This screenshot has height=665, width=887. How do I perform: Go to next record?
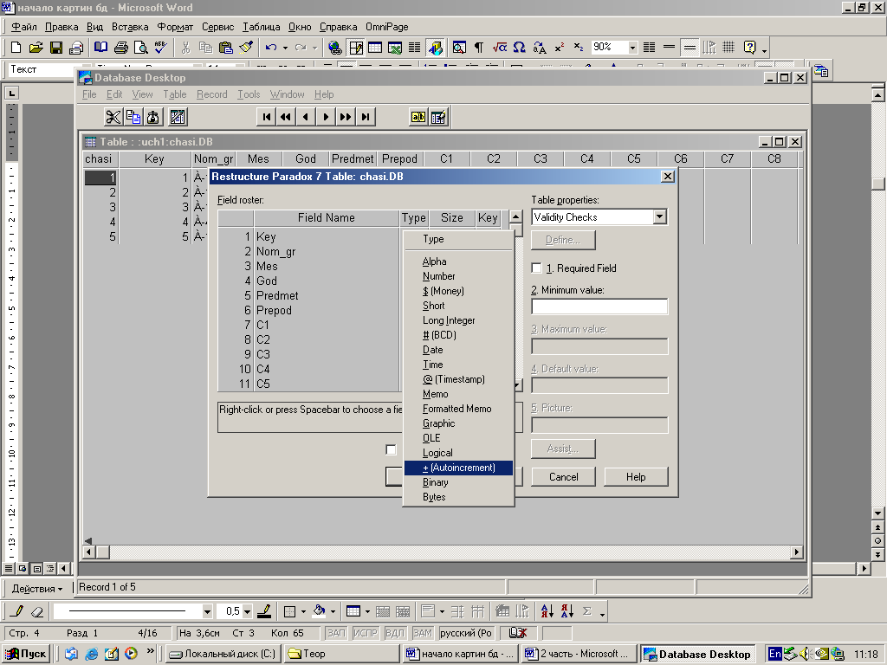[x=326, y=117]
